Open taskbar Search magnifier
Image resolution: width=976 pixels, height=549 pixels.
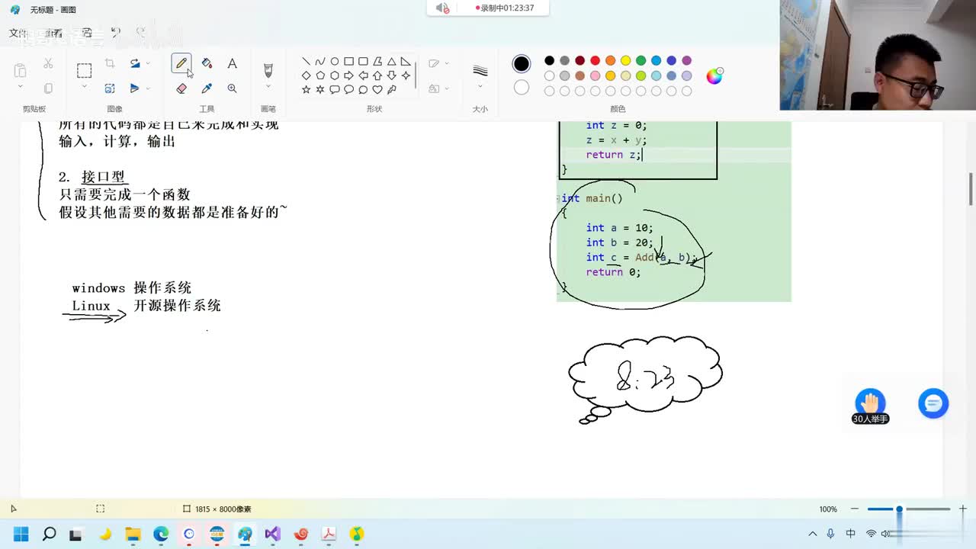click(x=49, y=534)
